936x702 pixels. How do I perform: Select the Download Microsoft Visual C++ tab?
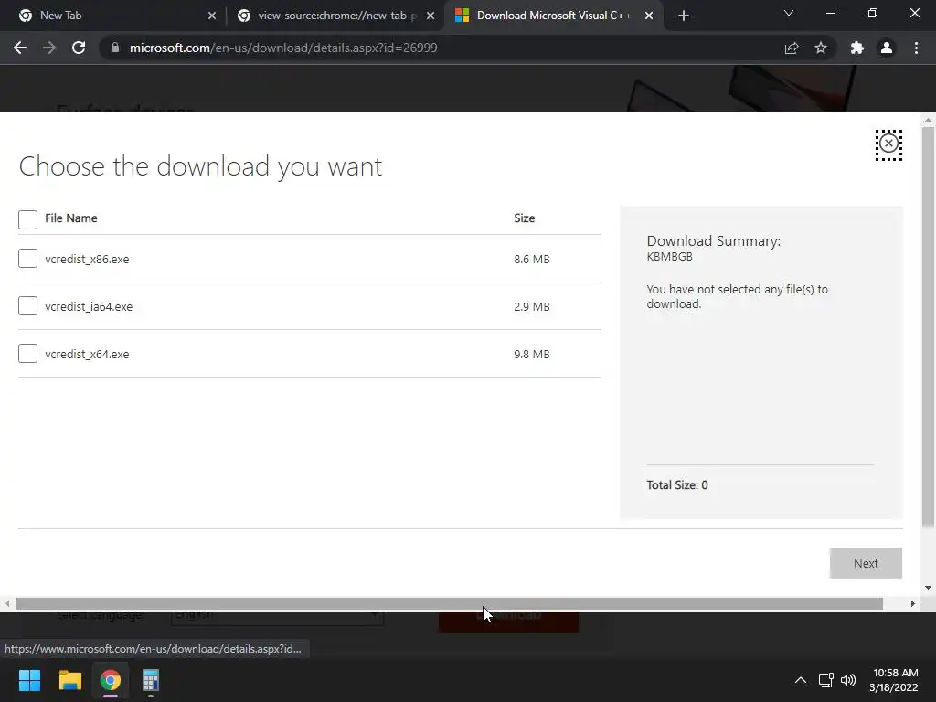coord(553,16)
